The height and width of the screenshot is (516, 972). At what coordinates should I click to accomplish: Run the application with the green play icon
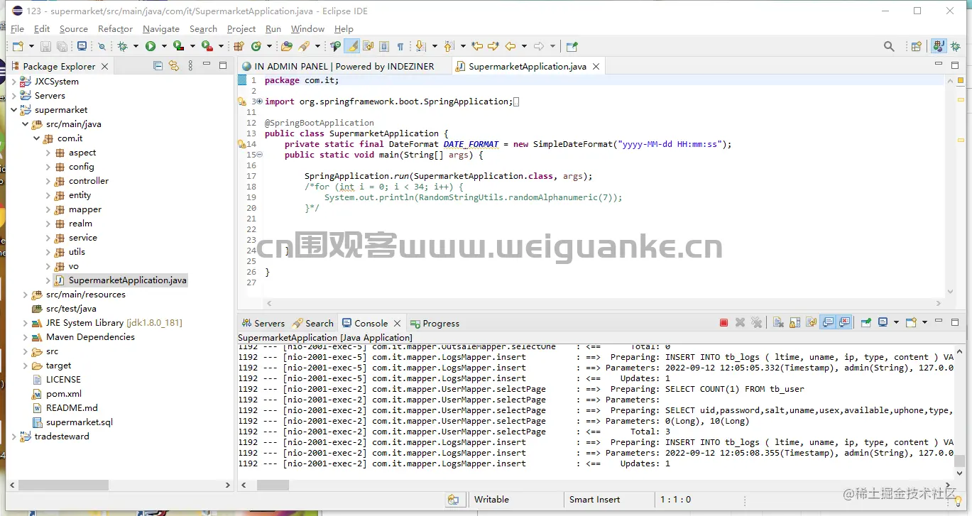(151, 46)
